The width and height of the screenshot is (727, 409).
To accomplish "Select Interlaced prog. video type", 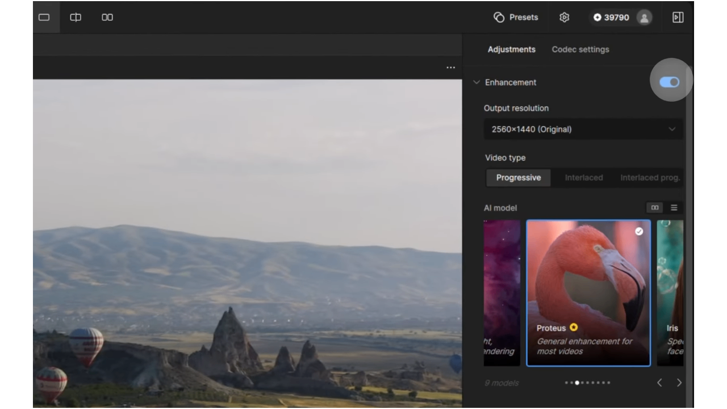I will (x=650, y=178).
